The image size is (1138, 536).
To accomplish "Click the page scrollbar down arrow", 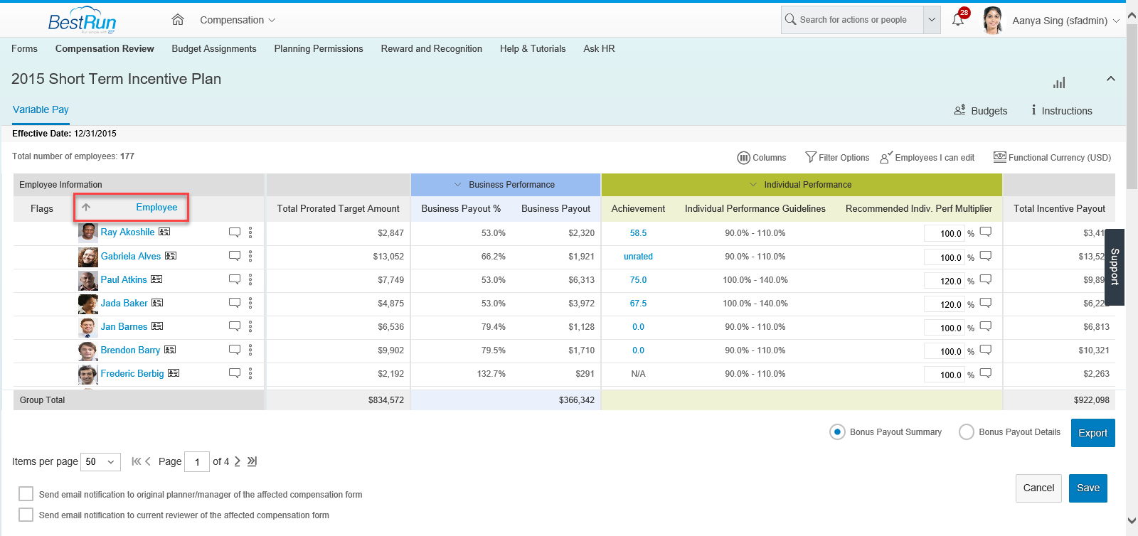I will (1132, 521).
